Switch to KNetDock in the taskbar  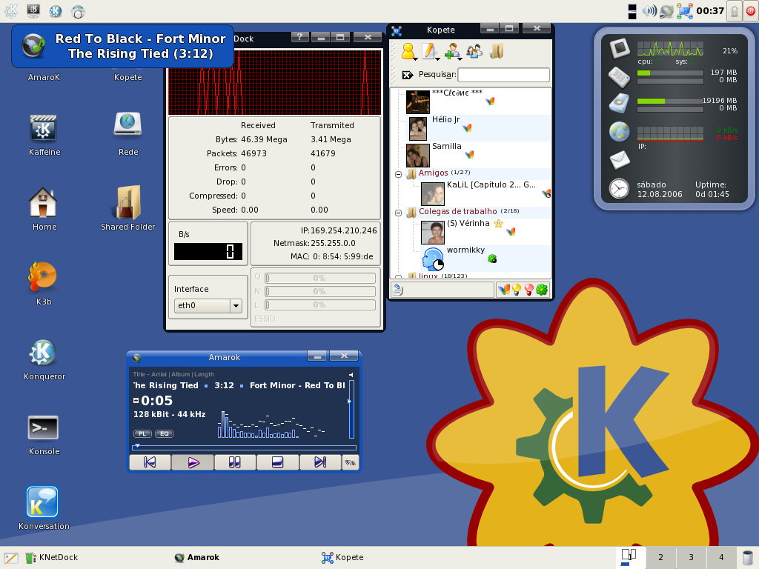tap(52, 557)
